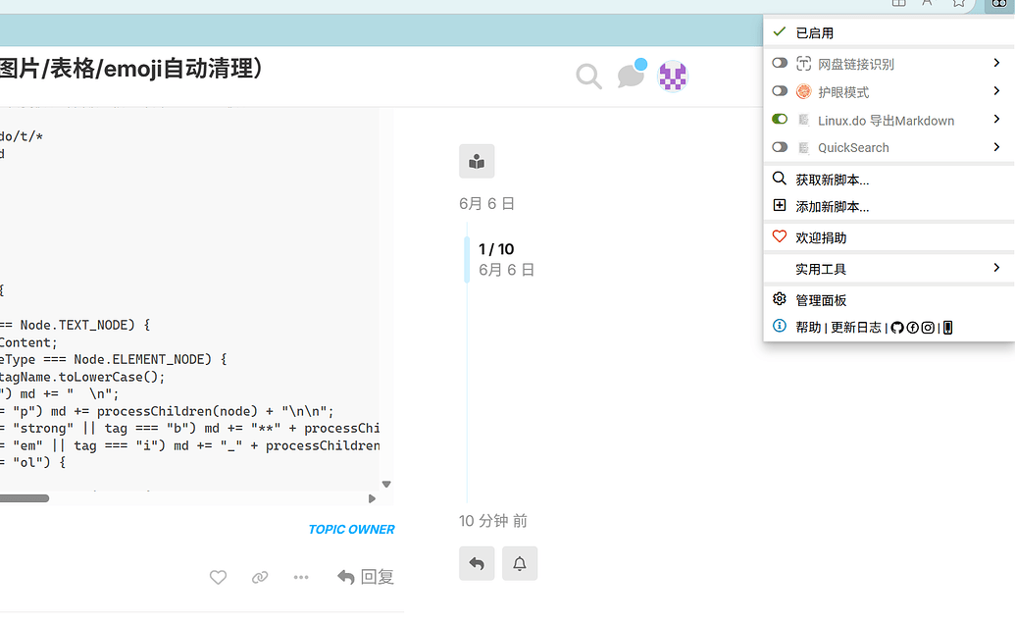Expand the 护眼模式 submenu arrow

[x=997, y=90]
